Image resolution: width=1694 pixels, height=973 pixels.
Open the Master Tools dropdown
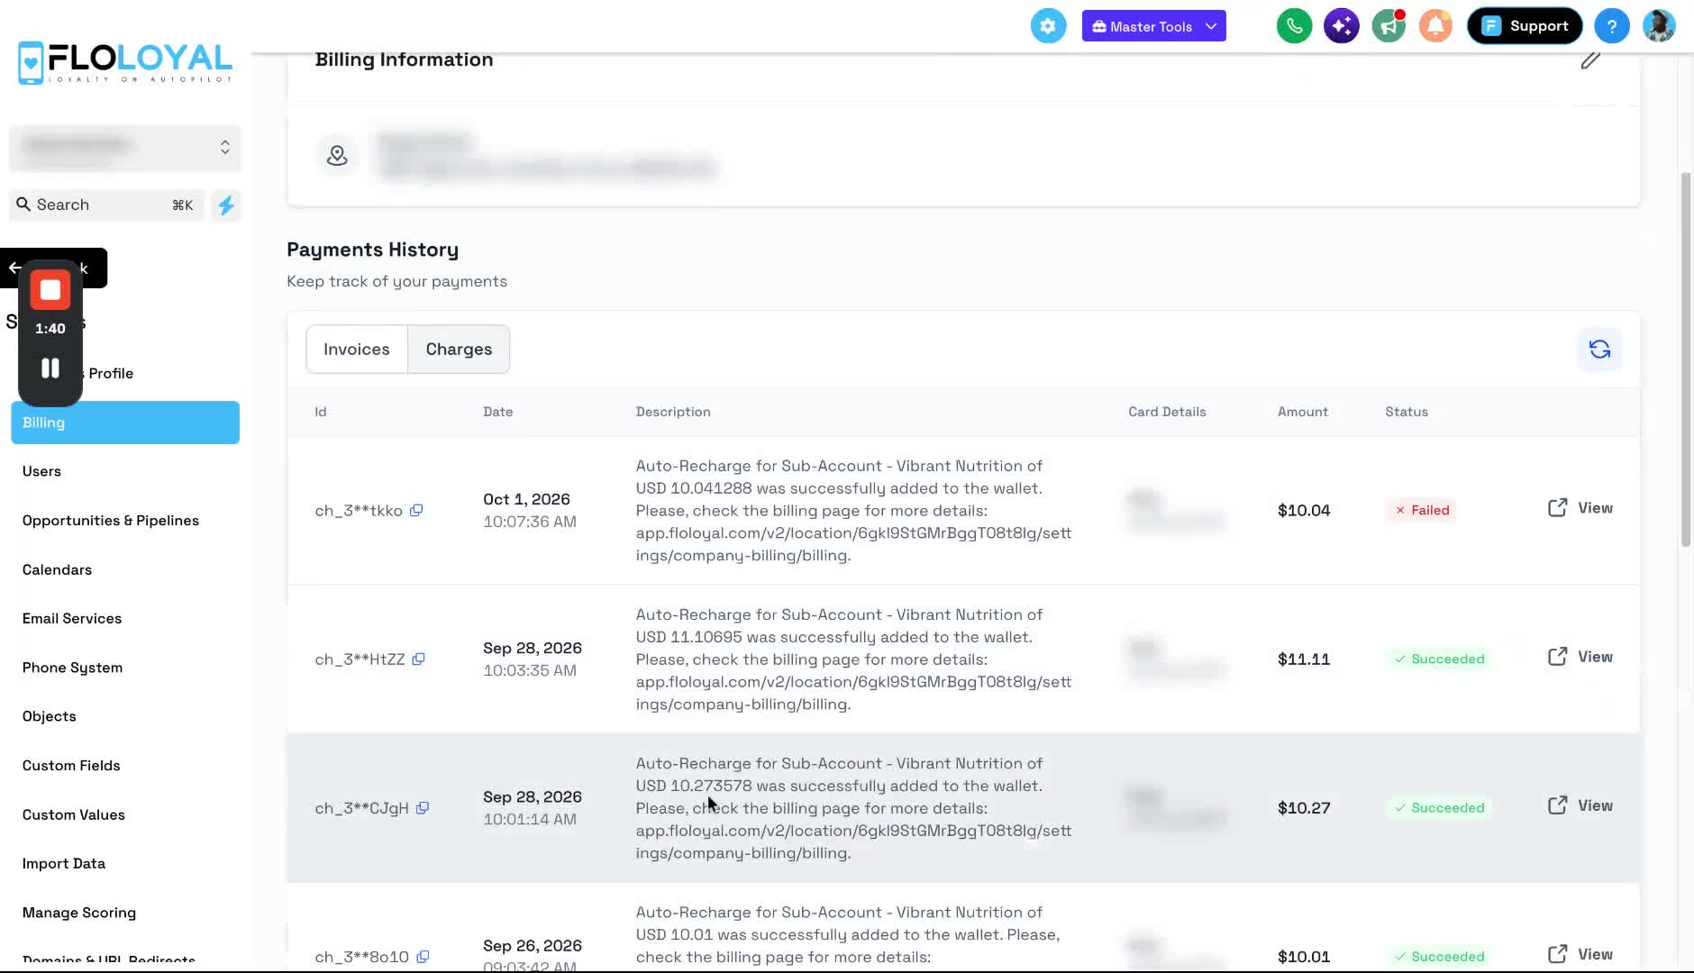[1153, 26]
